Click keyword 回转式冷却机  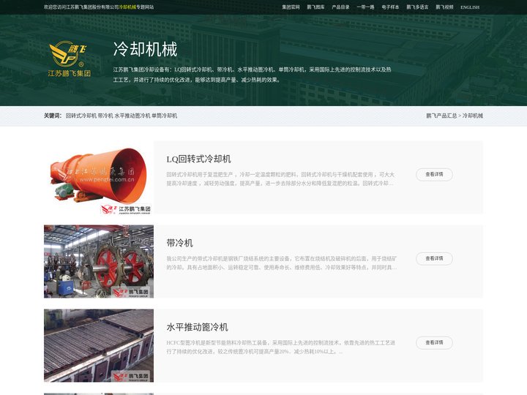pos(81,116)
